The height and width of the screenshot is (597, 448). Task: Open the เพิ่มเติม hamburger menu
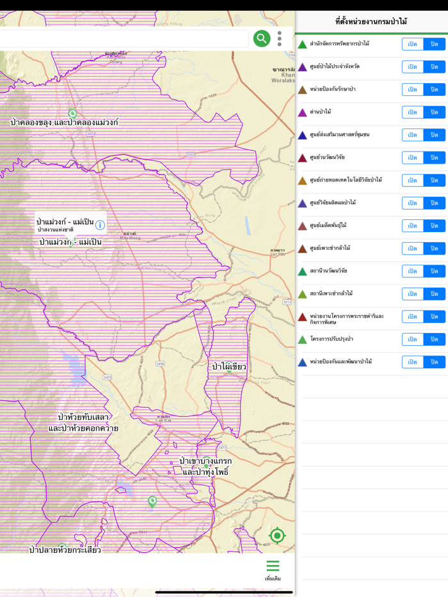pyautogui.click(x=273, y=569)
